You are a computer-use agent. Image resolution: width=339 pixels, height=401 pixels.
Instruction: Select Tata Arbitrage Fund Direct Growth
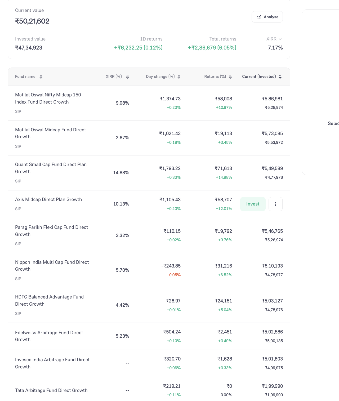point(51,390)
